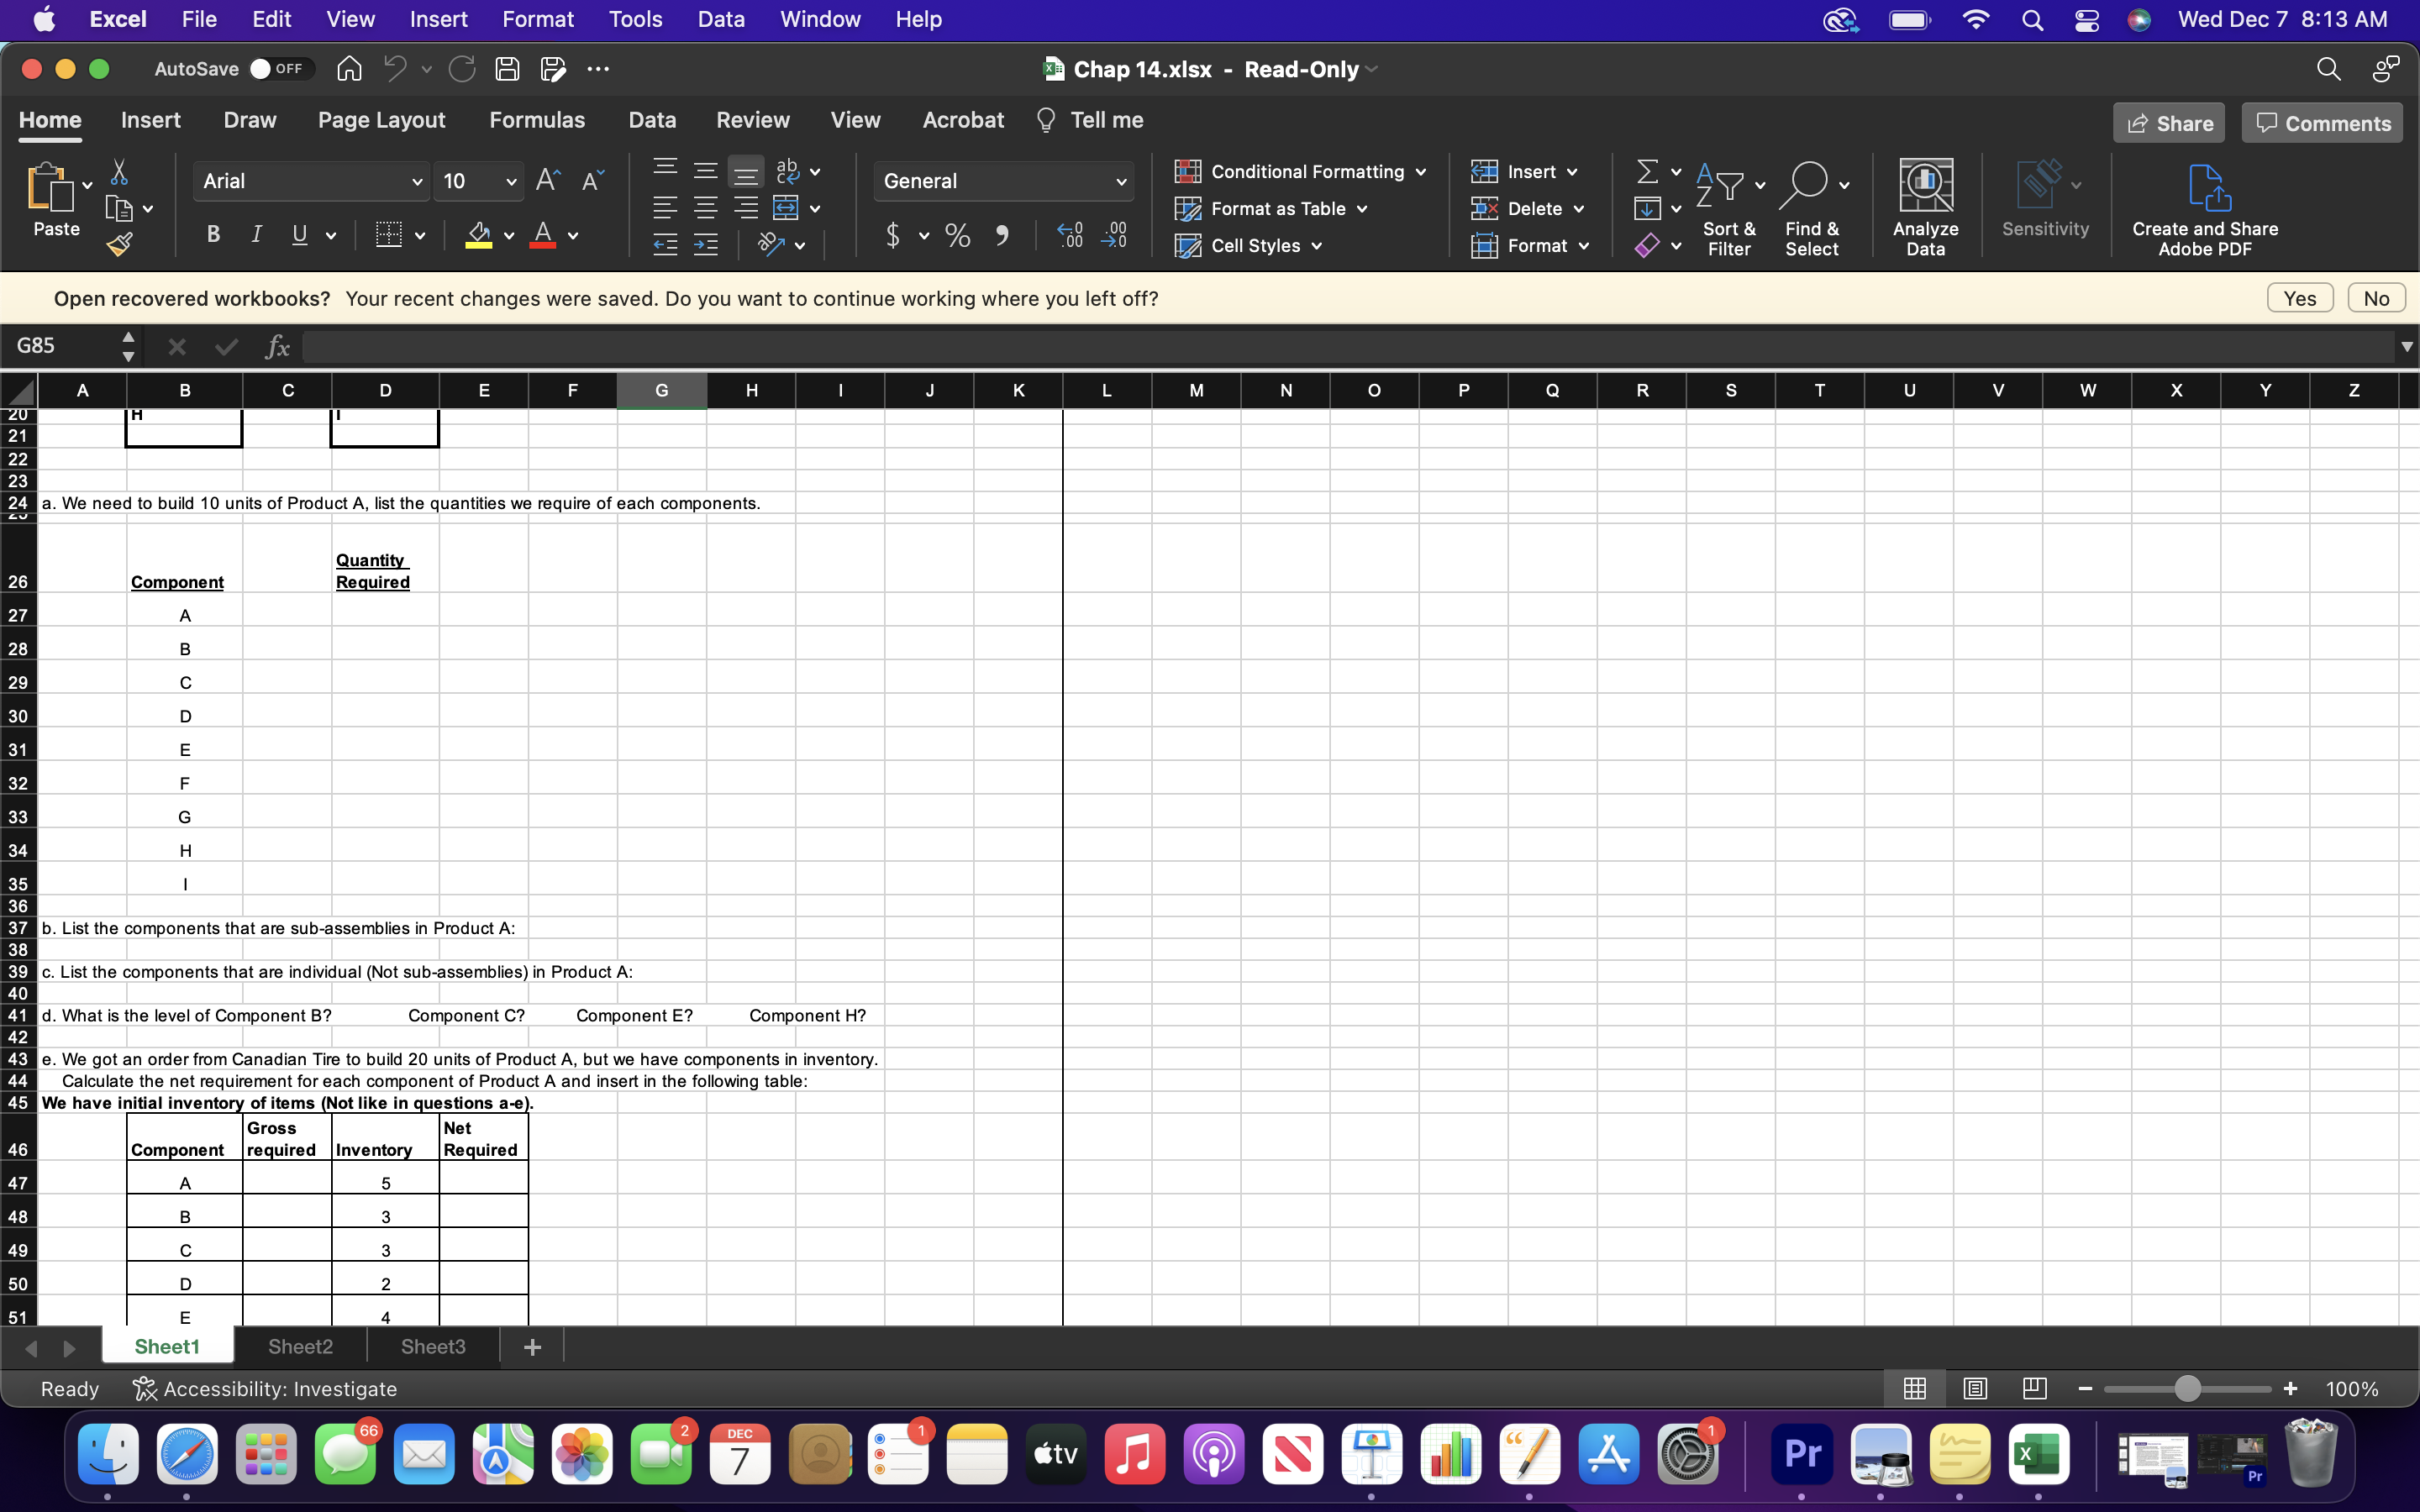Switch to Page Layout view icon
The height and width of the screenshot is (1512, 2420).
[x=1975, y=1388]
